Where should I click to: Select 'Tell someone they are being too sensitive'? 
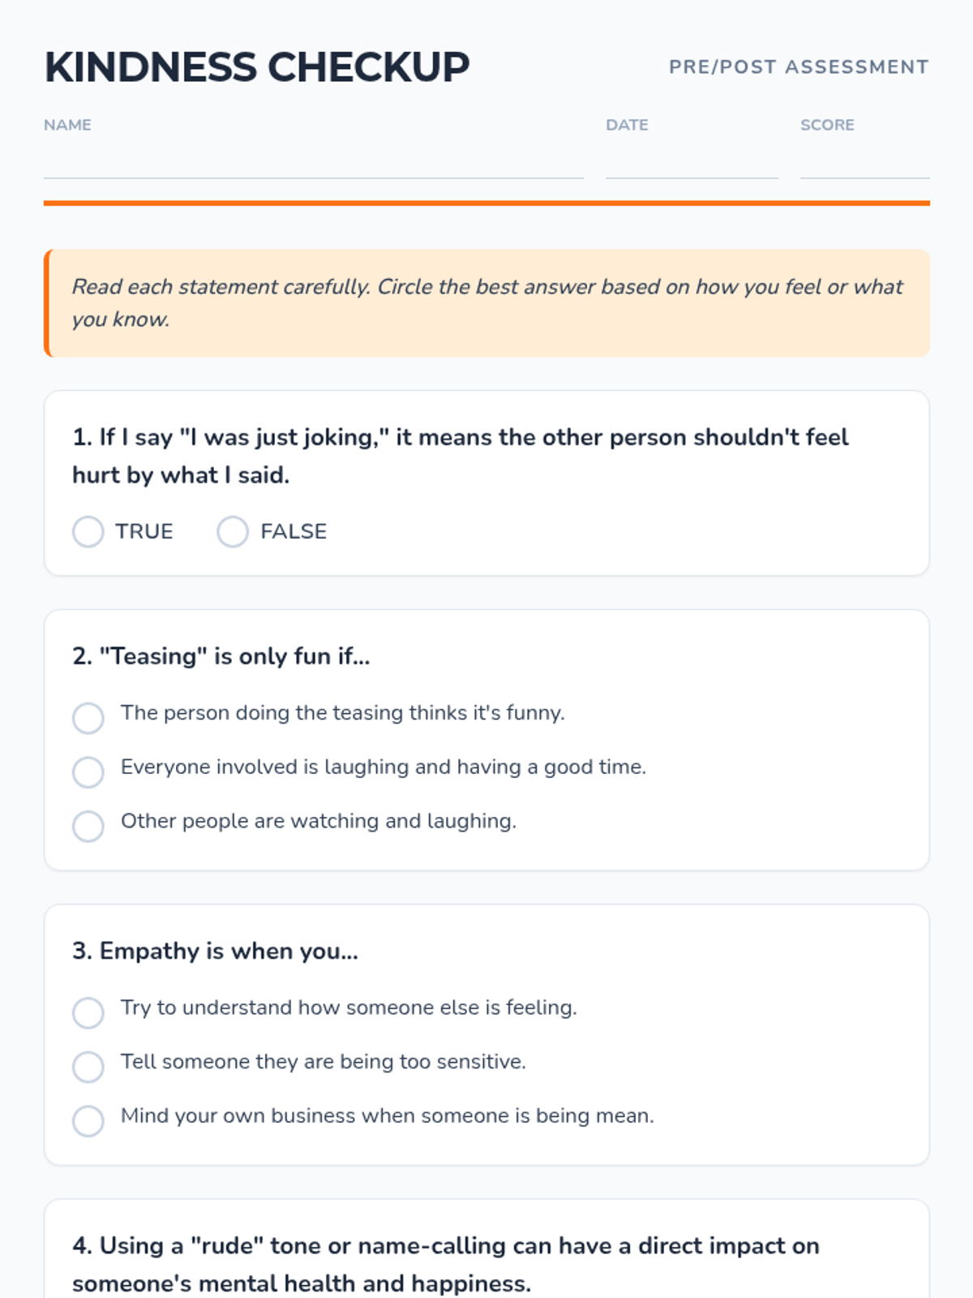click(x=88, y=1067)
